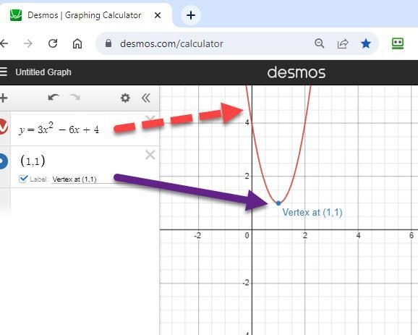The height and width of the screenshot is (335, 418).
Task: Click the vertex point on the graph
Action: 278,203
